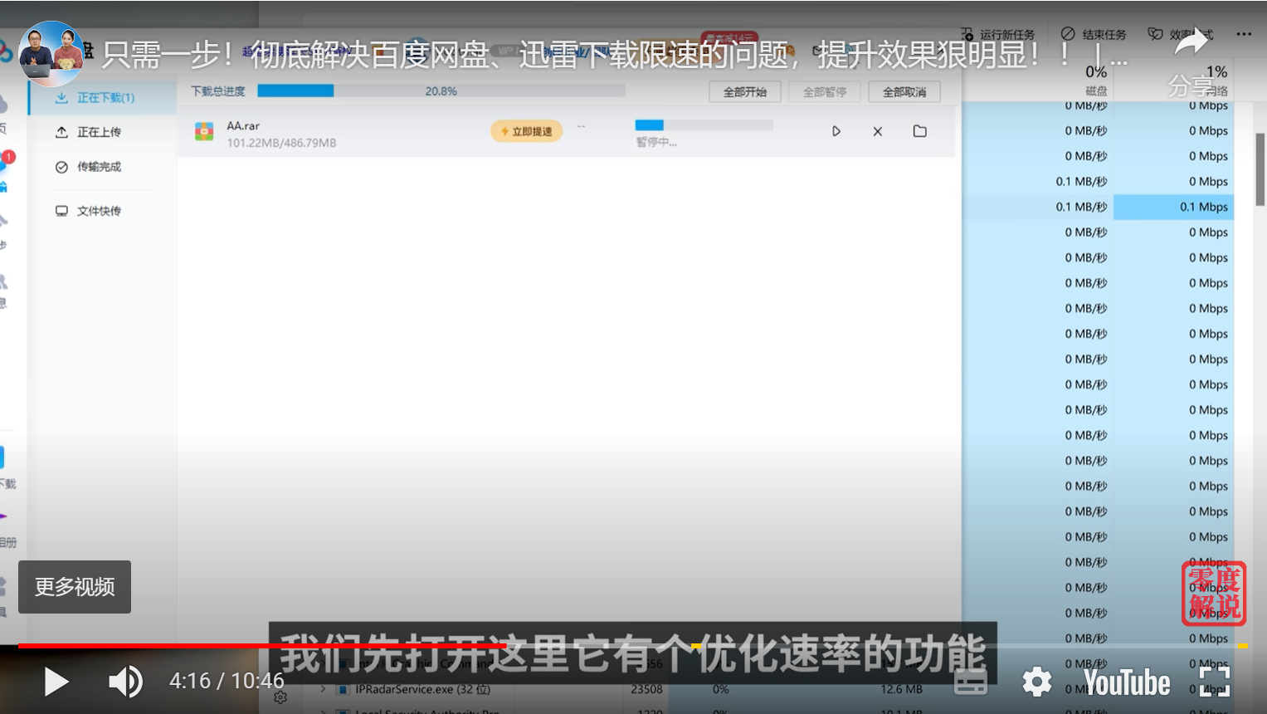
Task: Click the 23508 PID value
Action: tap(646, 689)
